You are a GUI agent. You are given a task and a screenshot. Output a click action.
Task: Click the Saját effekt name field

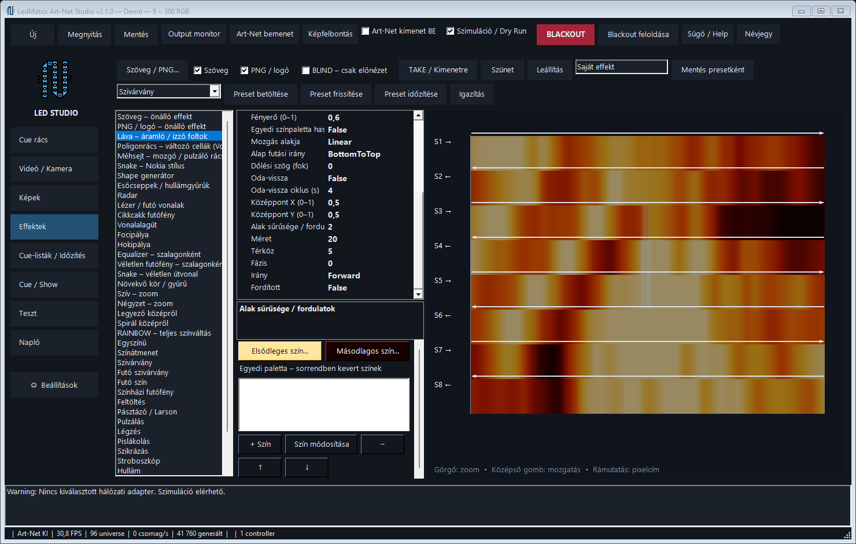coord(621,67)
